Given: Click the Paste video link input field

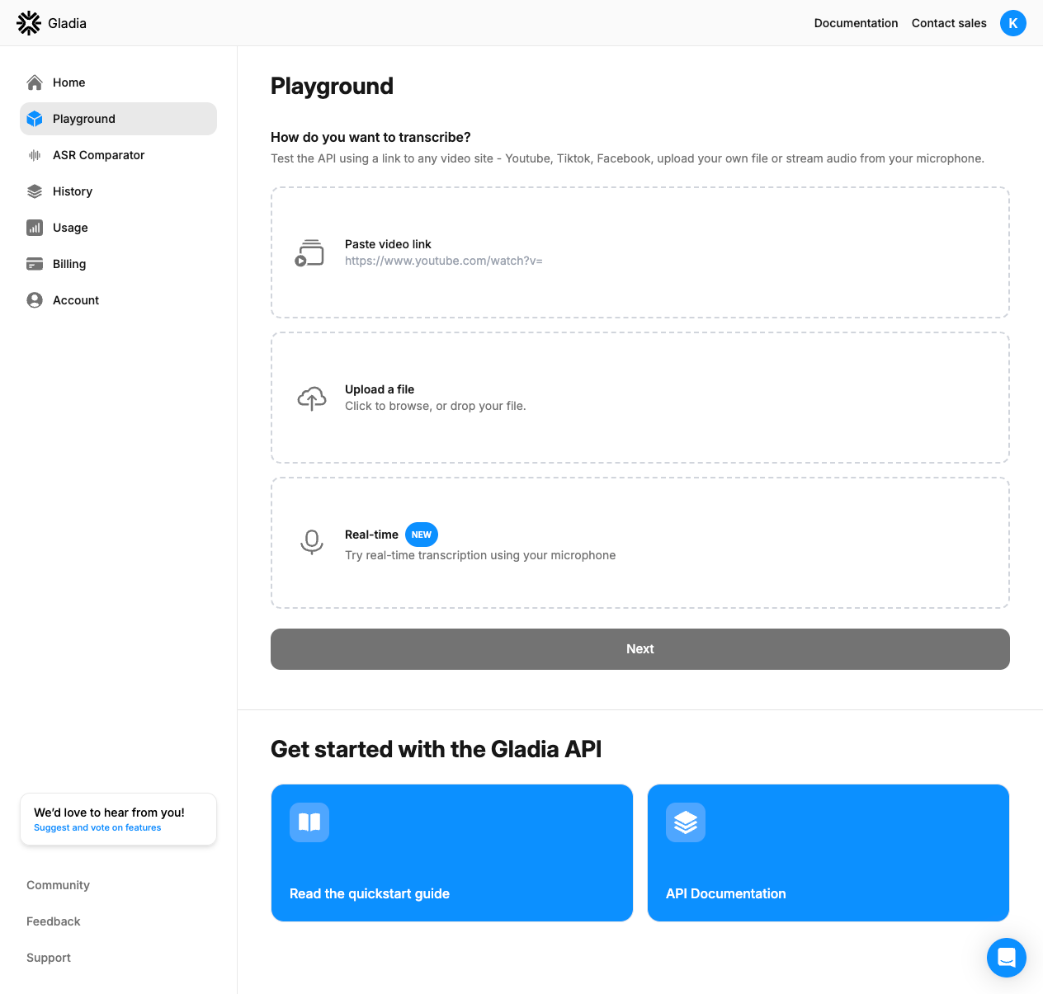Looking at the screenshot, I should (640, 252).
